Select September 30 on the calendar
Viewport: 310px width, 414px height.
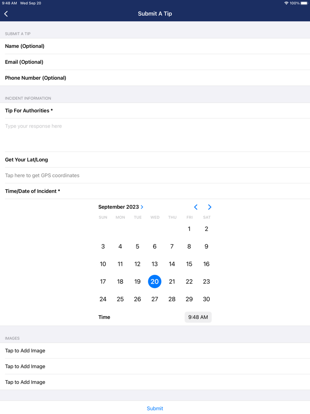206,299
